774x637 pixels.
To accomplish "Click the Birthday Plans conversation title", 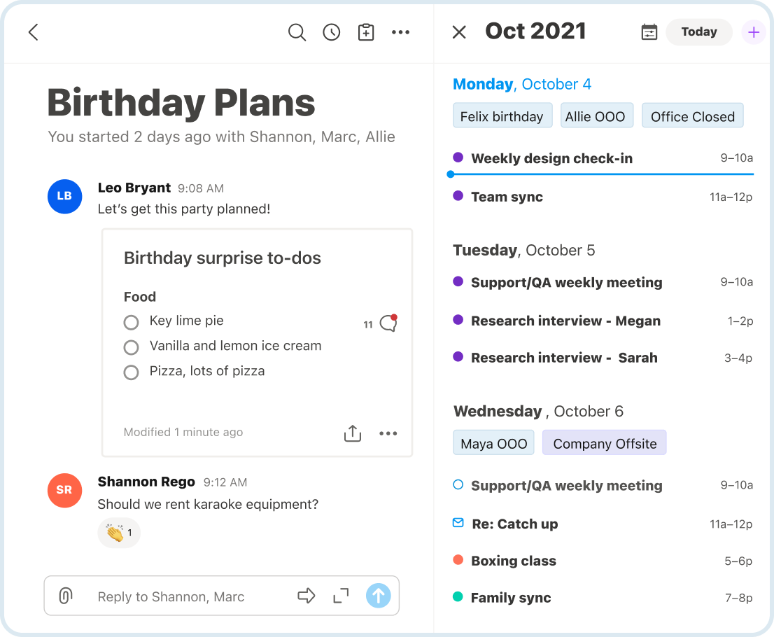I will [x=181, y=103].
